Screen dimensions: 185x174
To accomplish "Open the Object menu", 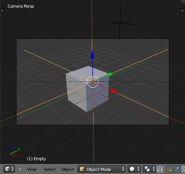I will tap(68, 169).
